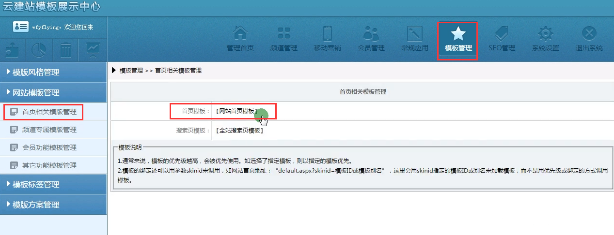Image resolution: width=614 pixels, height=235 pixels.
Task: Click the pie chart statistics icon
Action: 39,50
